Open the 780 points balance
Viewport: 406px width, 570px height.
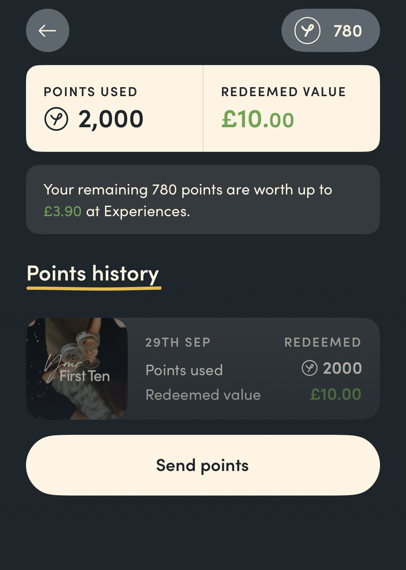347,31
